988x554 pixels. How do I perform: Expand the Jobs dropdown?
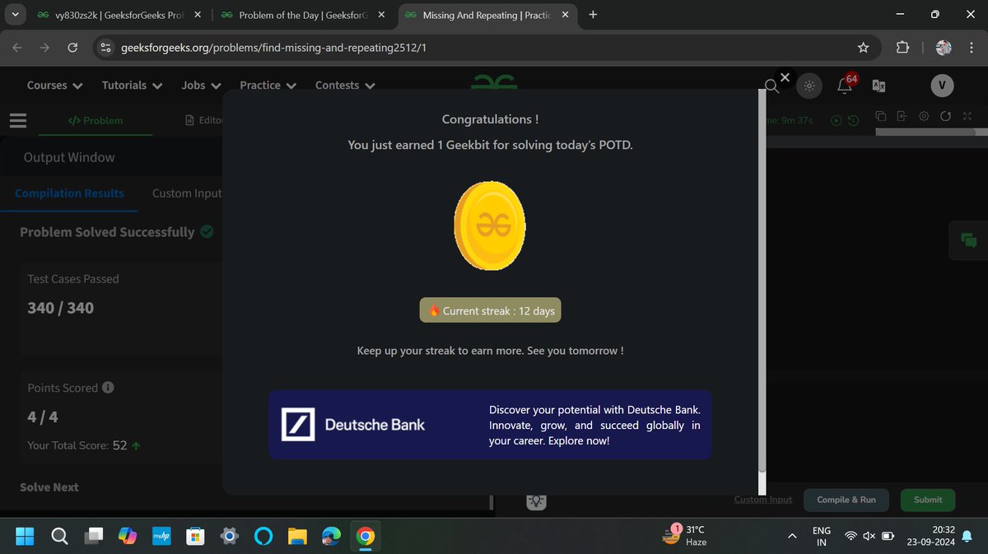click(x=201, y=86)
